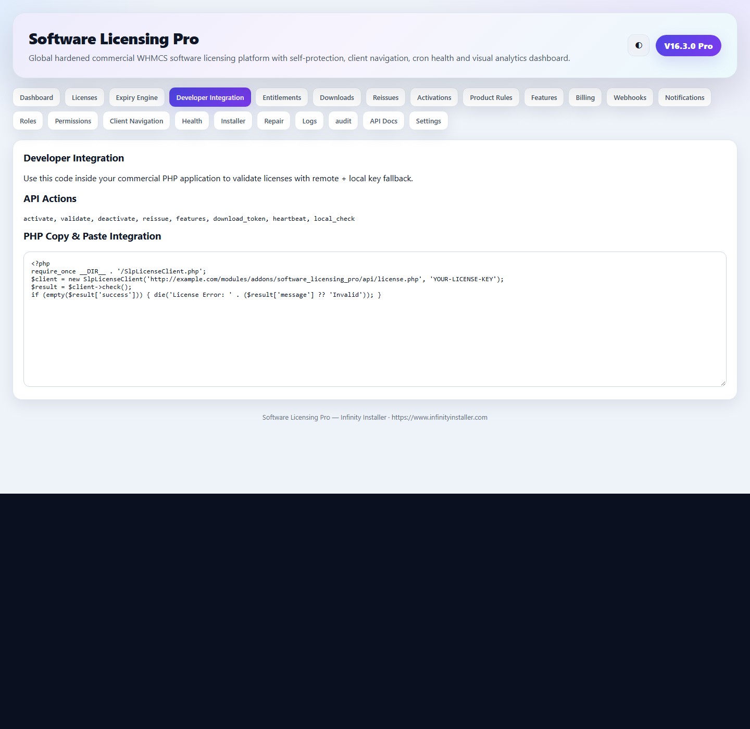
Task: Open the Client Navigation tab
Action: click(136, 121)
